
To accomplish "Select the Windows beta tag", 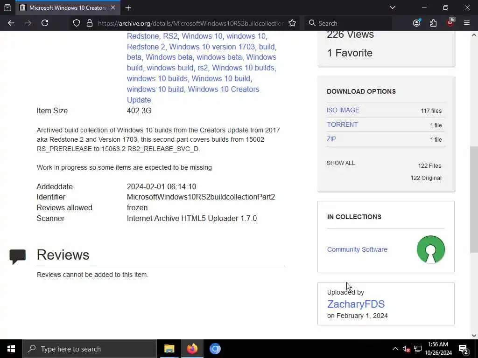I will point(169,57).
